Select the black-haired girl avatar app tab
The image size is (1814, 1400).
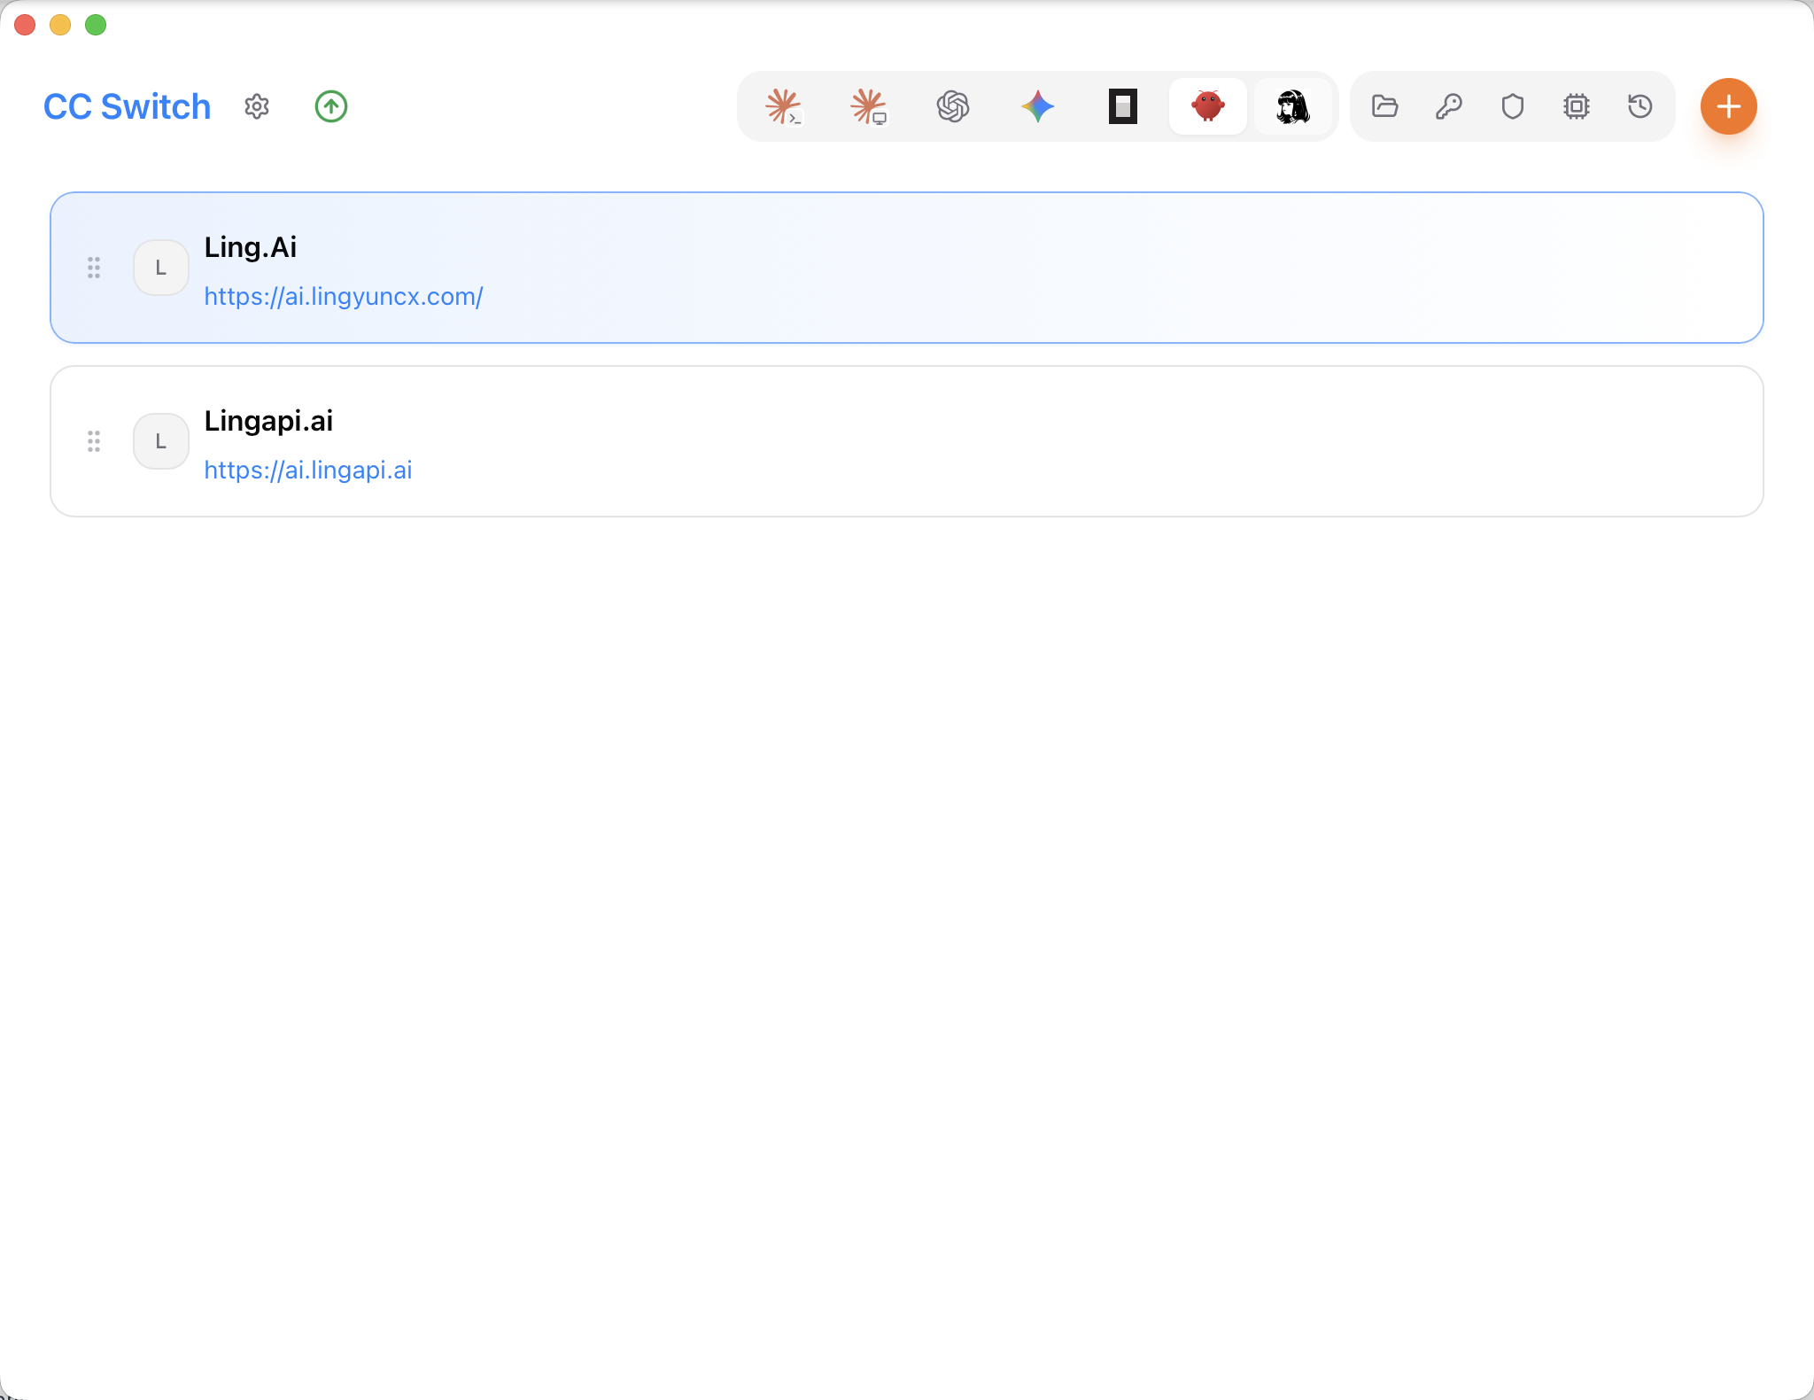[1293, 106]
